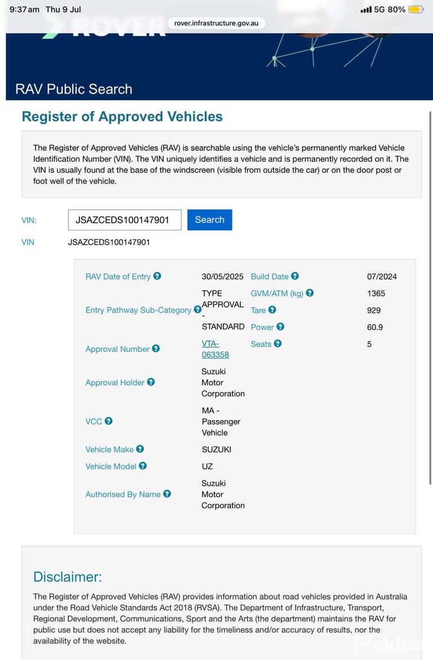The height and width of the screenshot is (660, 433).
Task: Select the 07/2024 build date value
Action: 382,277
